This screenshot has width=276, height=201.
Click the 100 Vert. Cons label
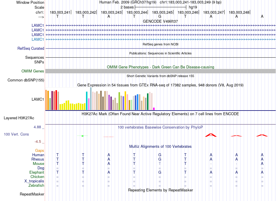[x=16, y=134]
